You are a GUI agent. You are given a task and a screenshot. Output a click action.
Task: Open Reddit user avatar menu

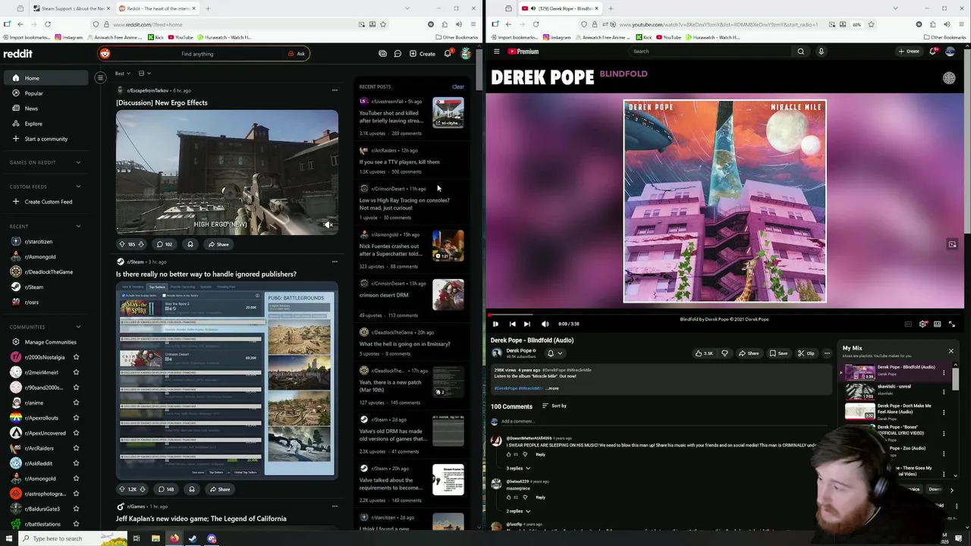click(x=466, y=54)
